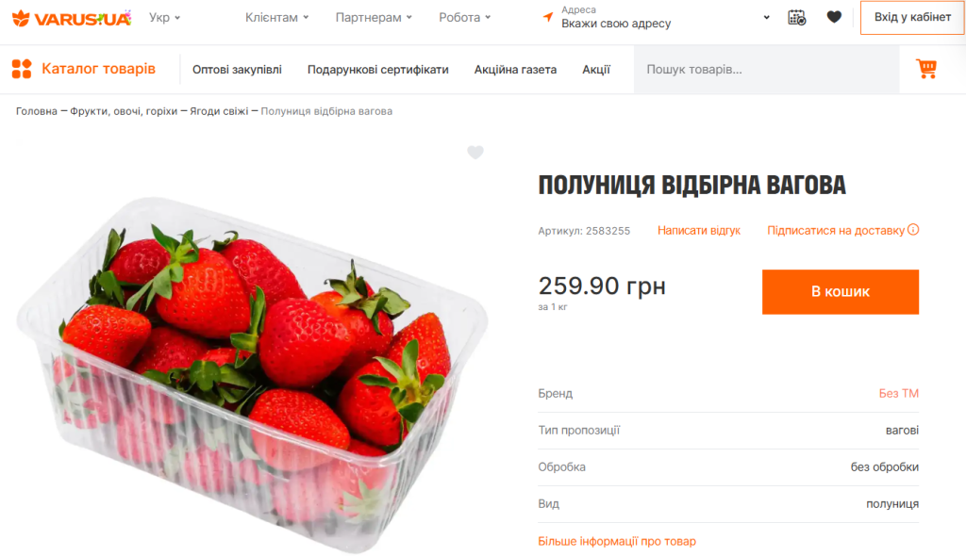Open the Робота dropdown

464,17
